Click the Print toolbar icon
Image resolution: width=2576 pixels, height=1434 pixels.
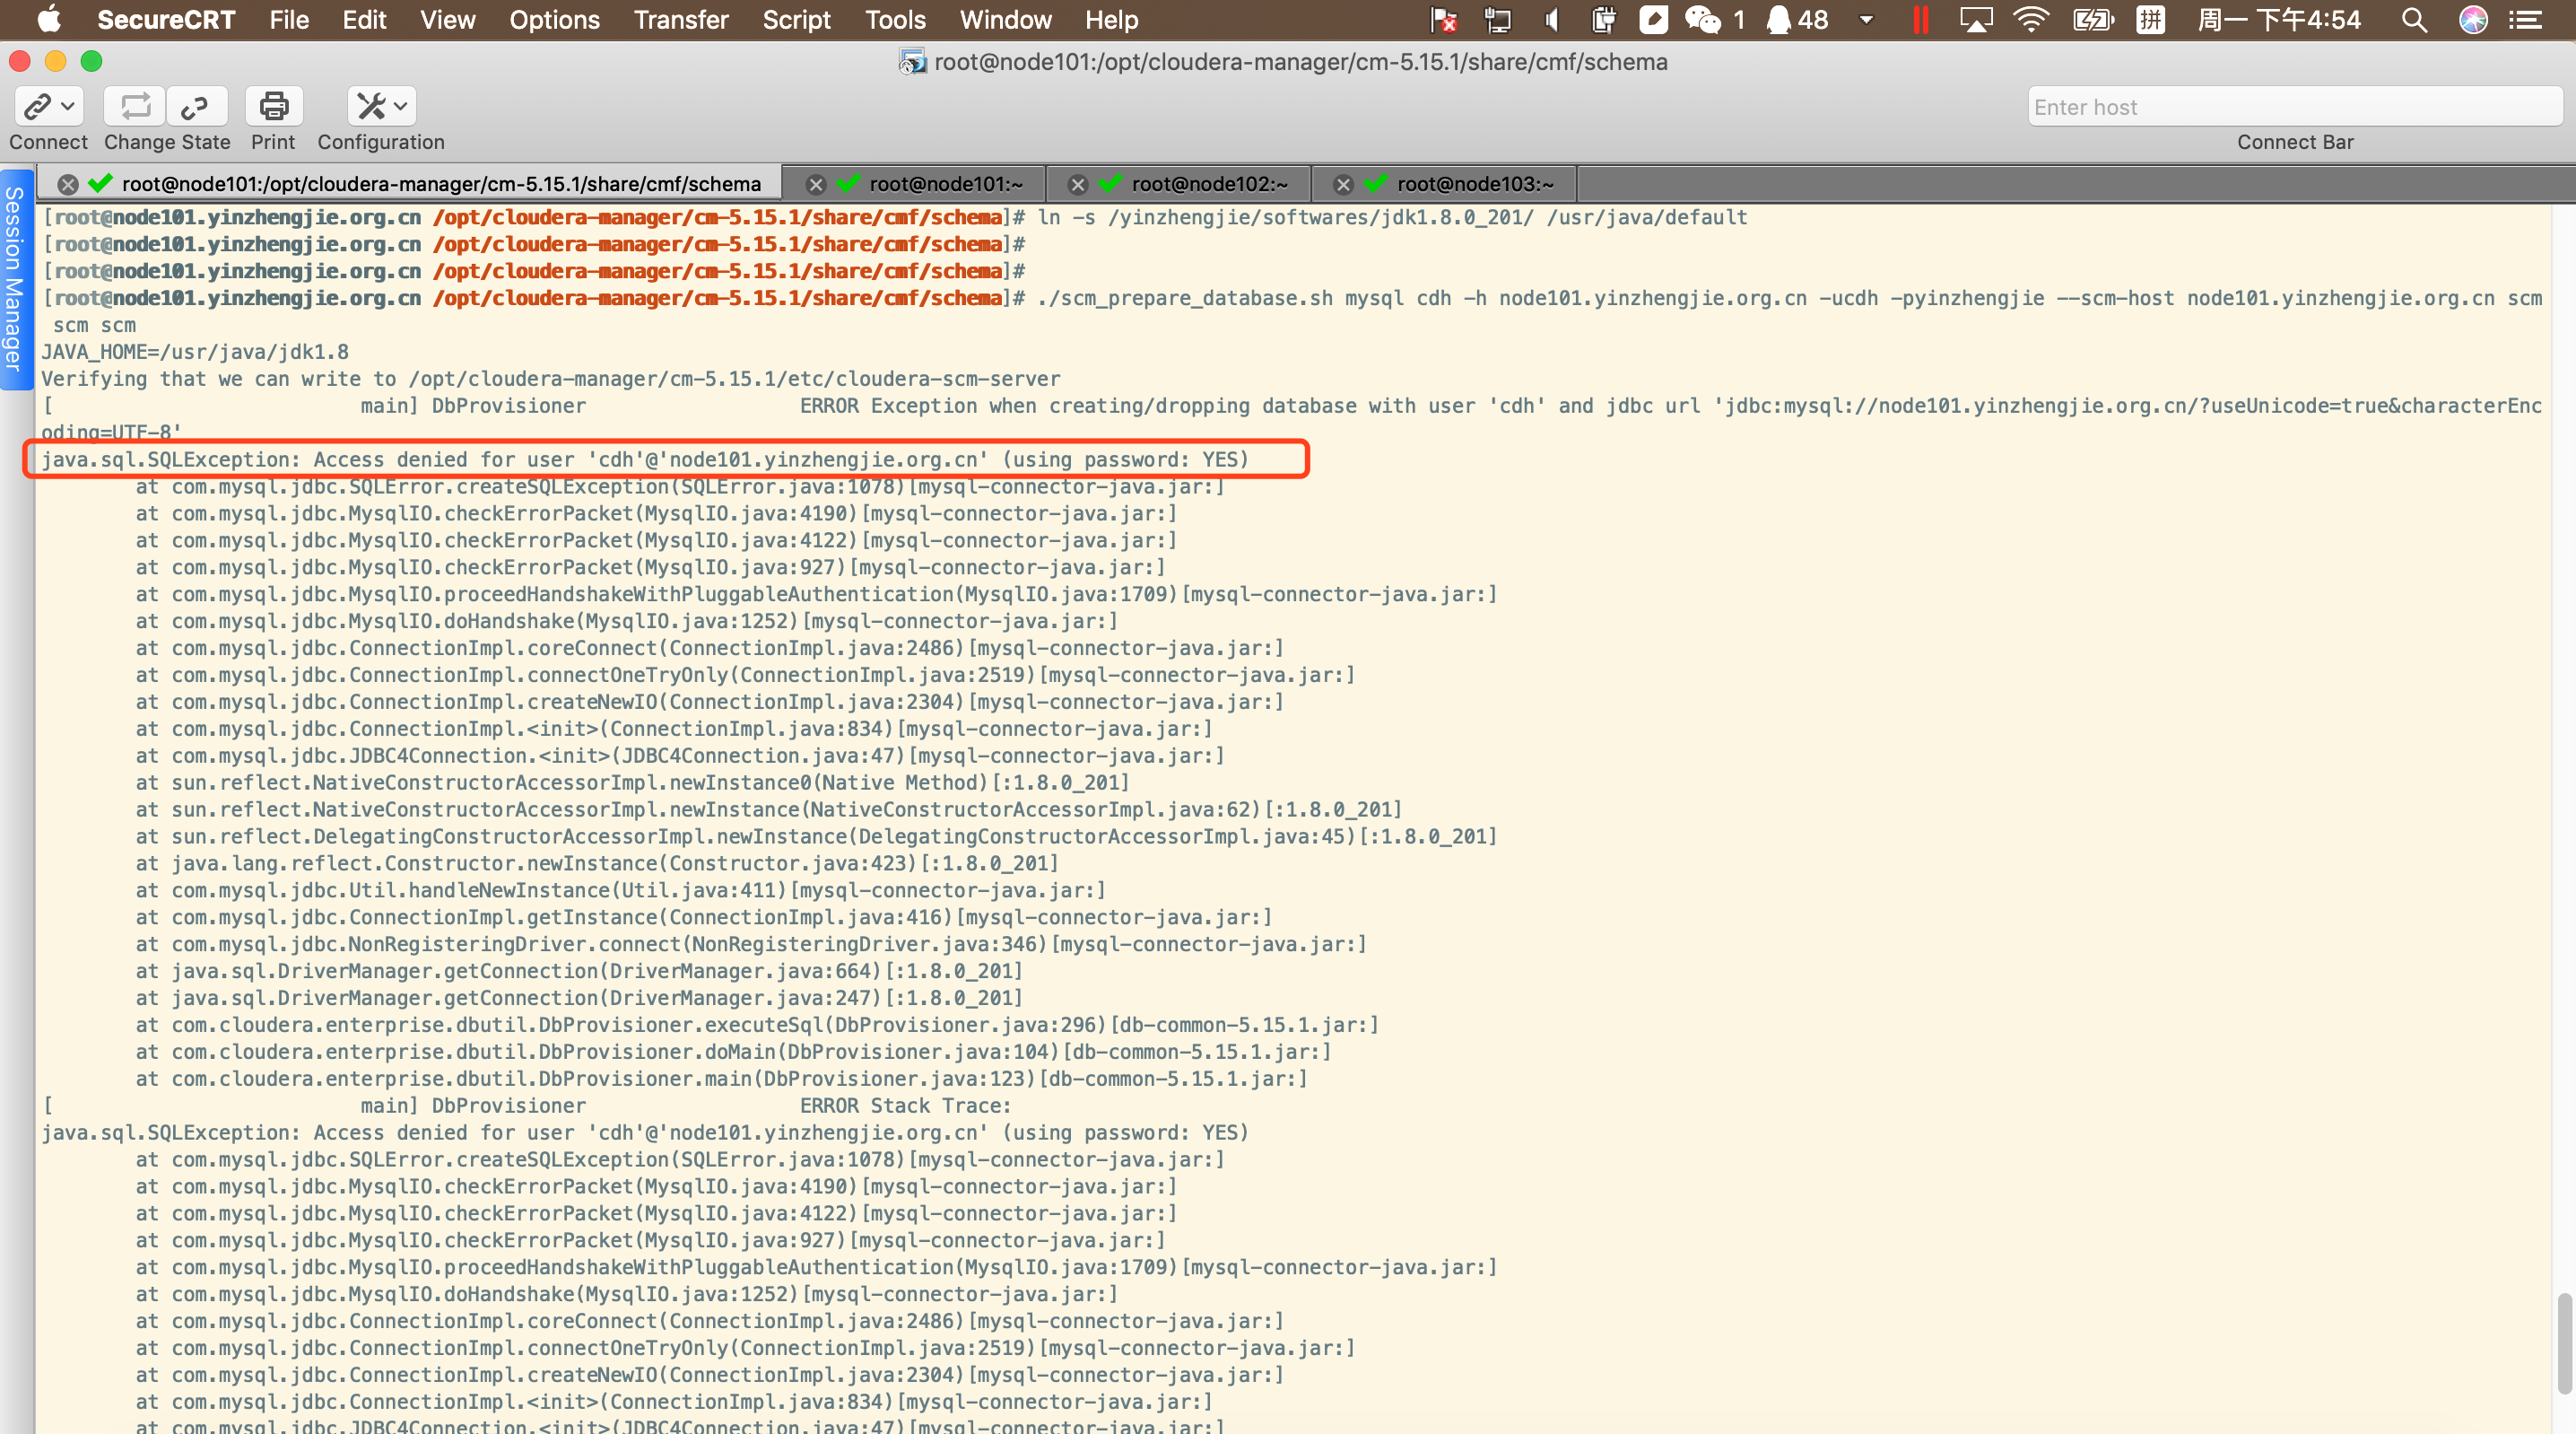273,106
